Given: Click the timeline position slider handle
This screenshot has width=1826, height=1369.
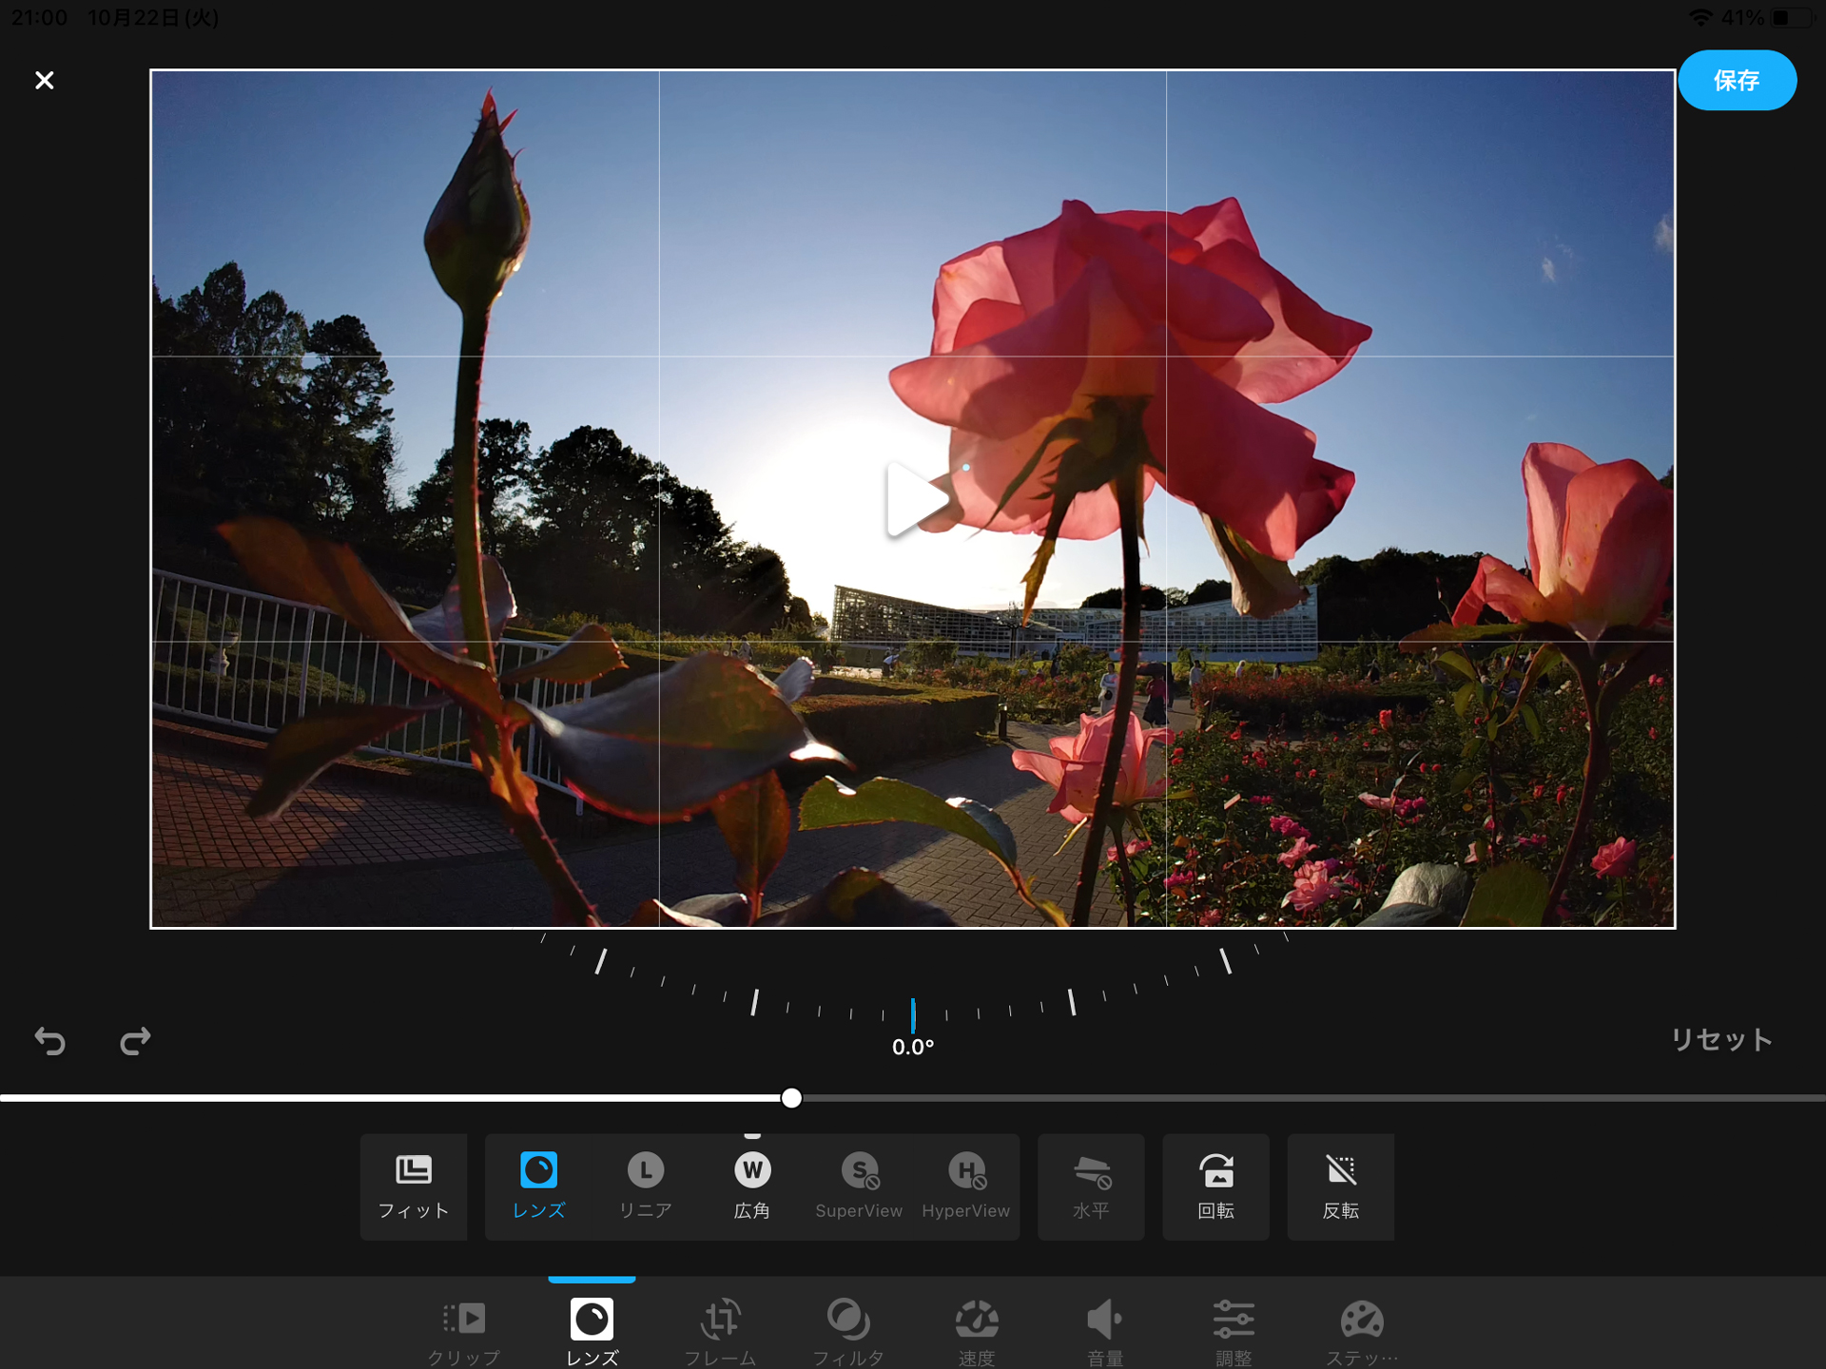Looking at the screenshot, I should point(790,1099).
